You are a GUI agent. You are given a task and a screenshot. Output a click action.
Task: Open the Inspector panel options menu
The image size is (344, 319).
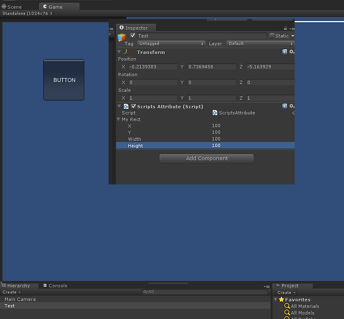click(292, 29)
